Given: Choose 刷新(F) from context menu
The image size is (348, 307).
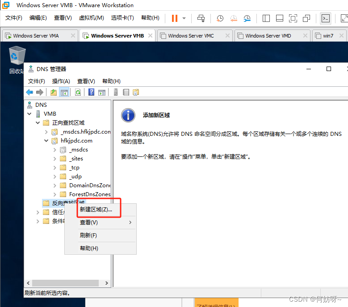Looking at the screenshot, I should point(101,236).
